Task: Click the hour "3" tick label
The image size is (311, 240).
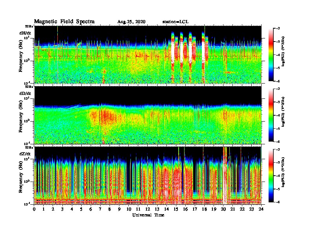Action: point(62,209)
